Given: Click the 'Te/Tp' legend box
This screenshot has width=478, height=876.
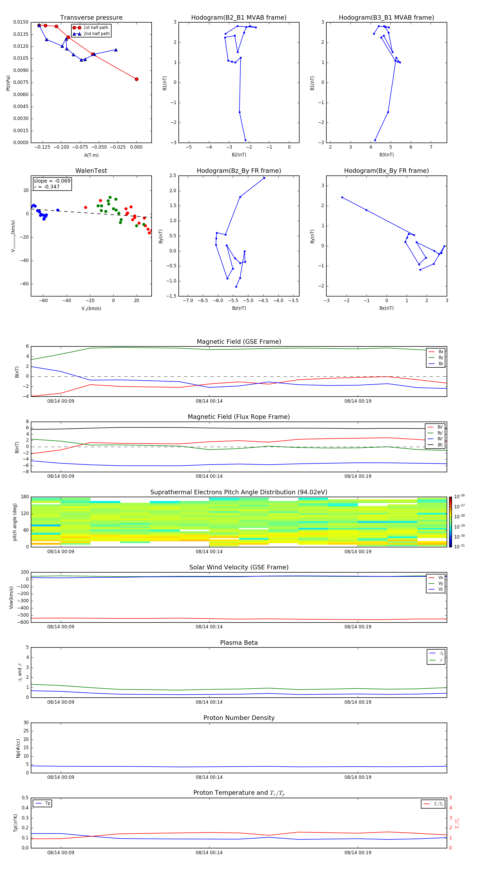Looking at the screenshot, I should pyautogui.click(x=433, y=804).
